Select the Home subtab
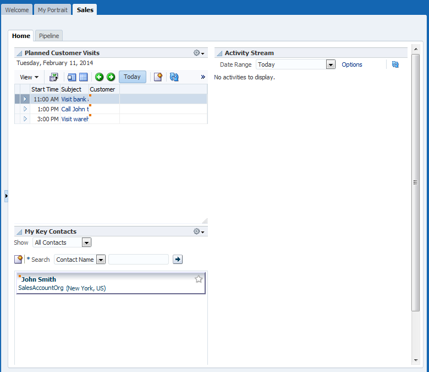 pos(21,36)
